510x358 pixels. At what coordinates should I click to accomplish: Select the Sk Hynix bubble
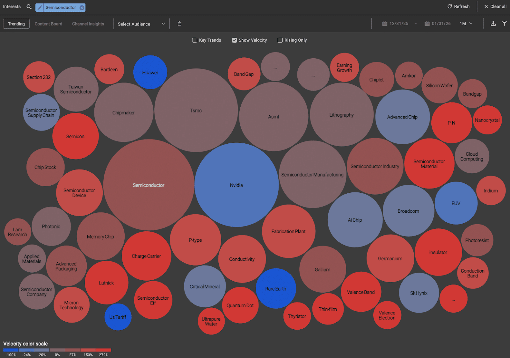[x=419, y=293]
